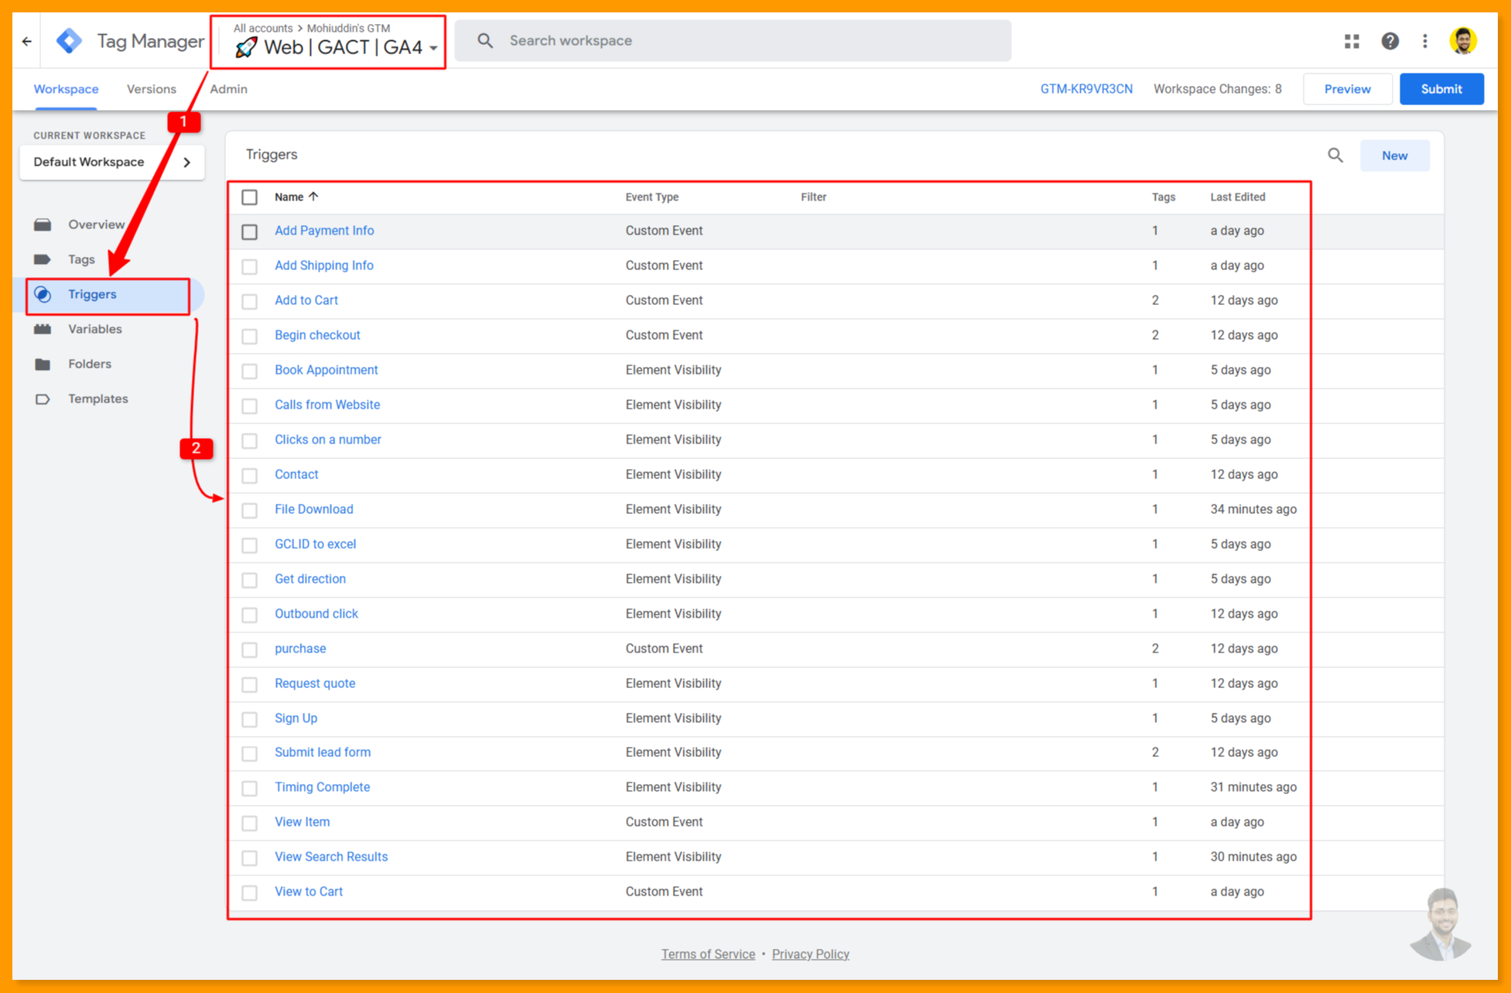The width and height of the screenshot is (1511, 993).
Task: Open Templates in the sidebar
Action: [97, 399]
